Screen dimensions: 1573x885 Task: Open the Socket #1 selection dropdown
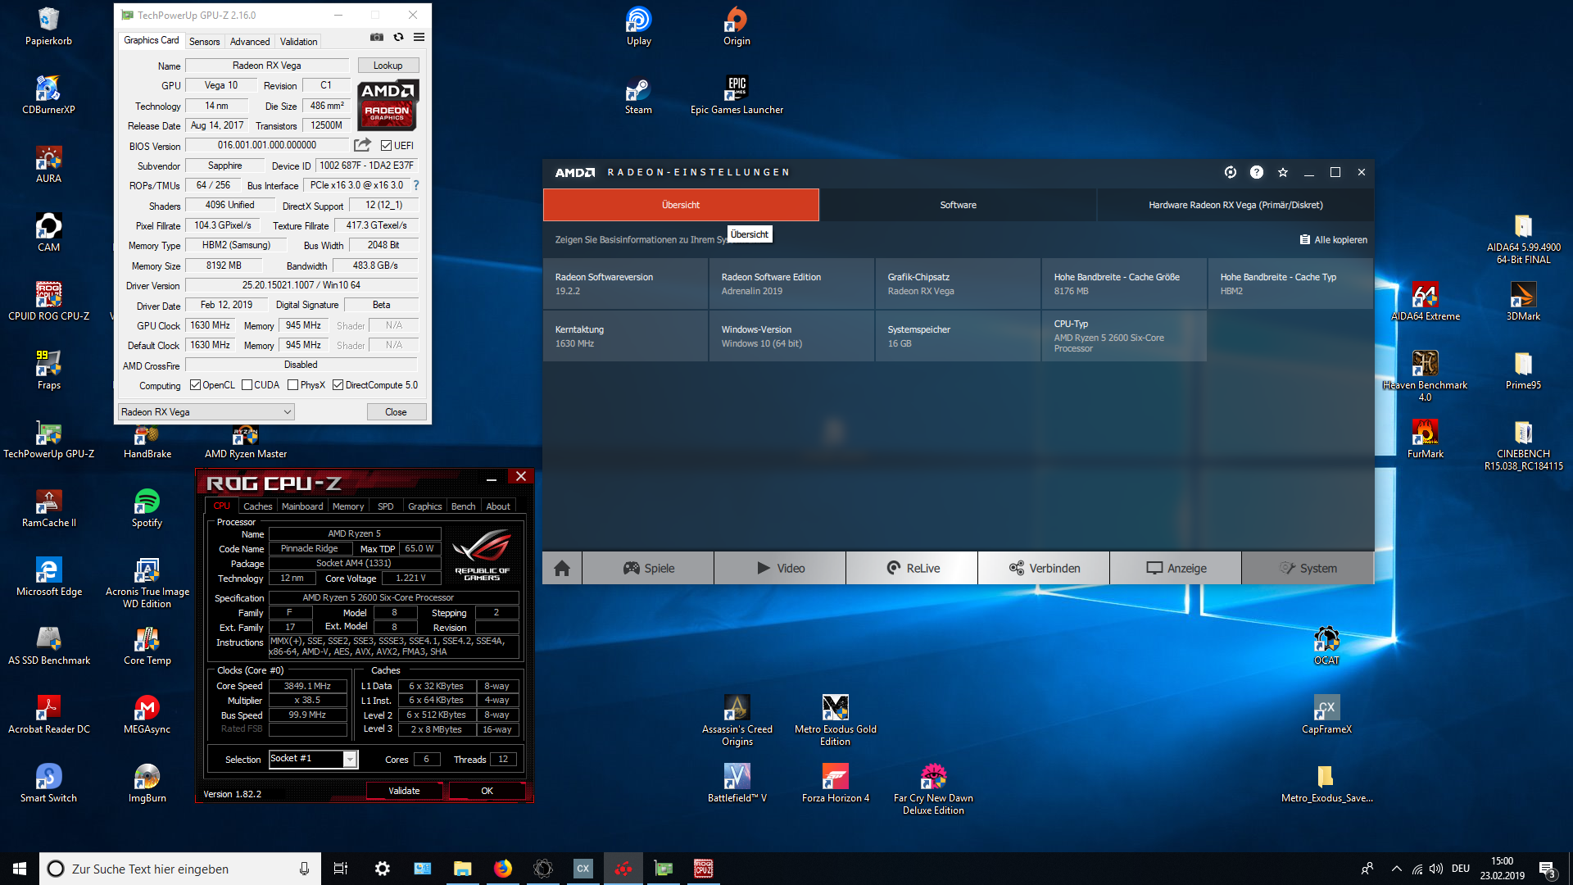[350, 760]
